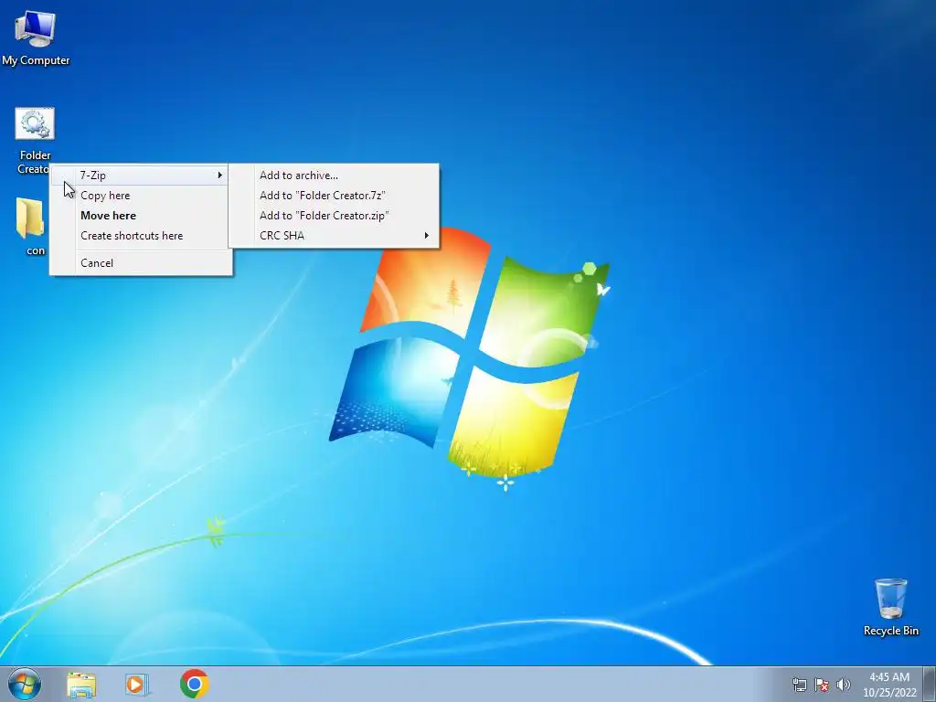Click the network status tray icon
Screen dimensions: 936x702
pyautogui.click(x=799, y=685)
